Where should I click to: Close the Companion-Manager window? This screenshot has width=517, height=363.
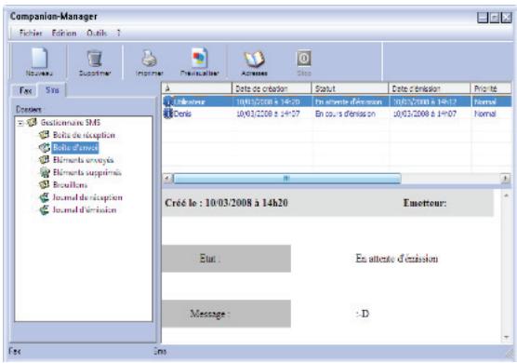click(506, 17)
